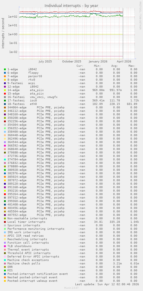Click the red swatch beside 15-edge ata_piix
Image resolution: width=143 pixels, height=291 pixels.
pyautogui.click(x=5, y=94)
